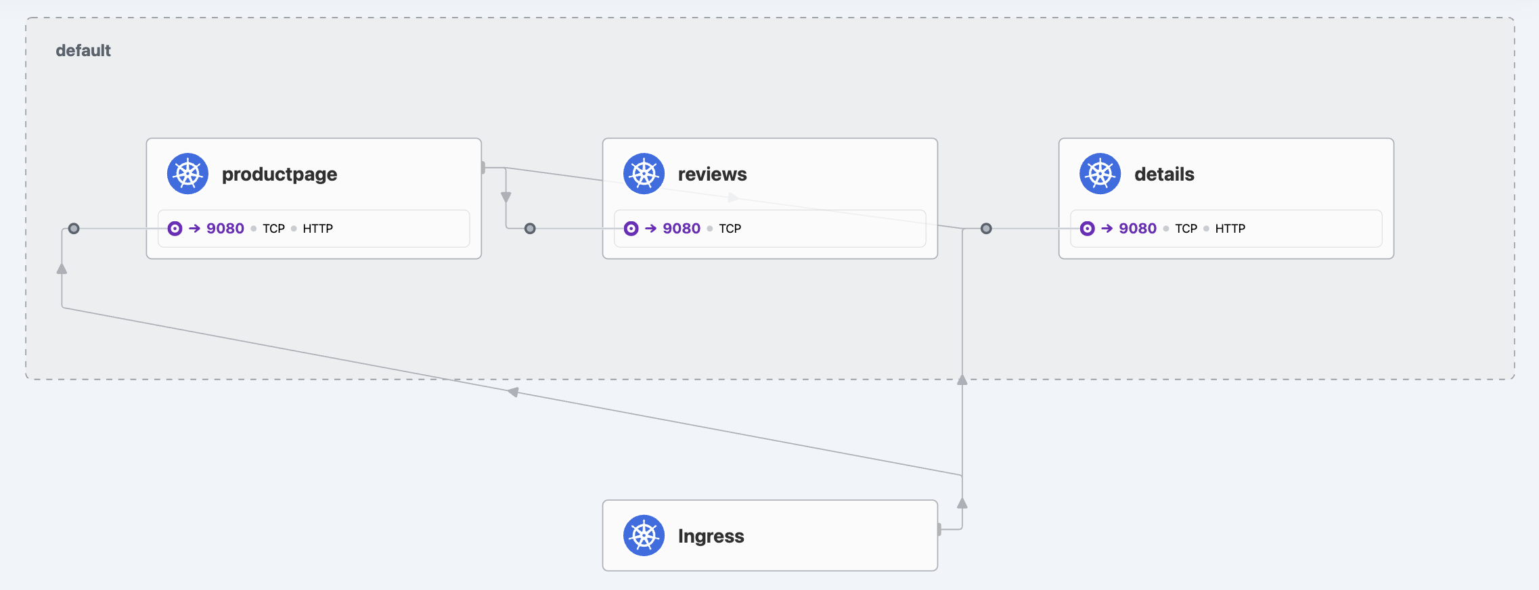
Task: Click the connector dot left of productpage
Action: click(74, 229)
